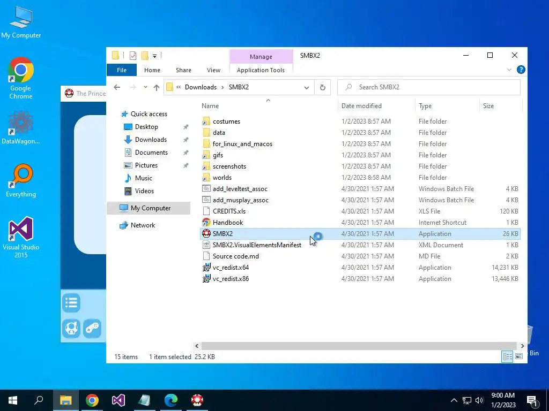549x411 pixels.
Task: Open Microsoft Edge from the taskbar
Action: 171,400
